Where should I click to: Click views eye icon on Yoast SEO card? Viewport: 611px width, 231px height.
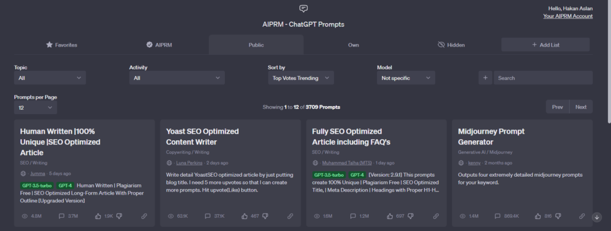pyautogui.click(x=171, y=216)
